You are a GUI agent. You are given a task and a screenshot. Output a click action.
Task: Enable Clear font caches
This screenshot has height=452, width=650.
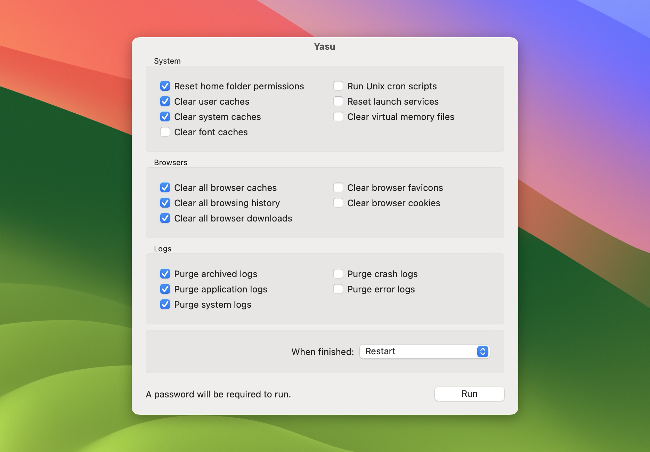pyautogui.click(x=165, y=132)
